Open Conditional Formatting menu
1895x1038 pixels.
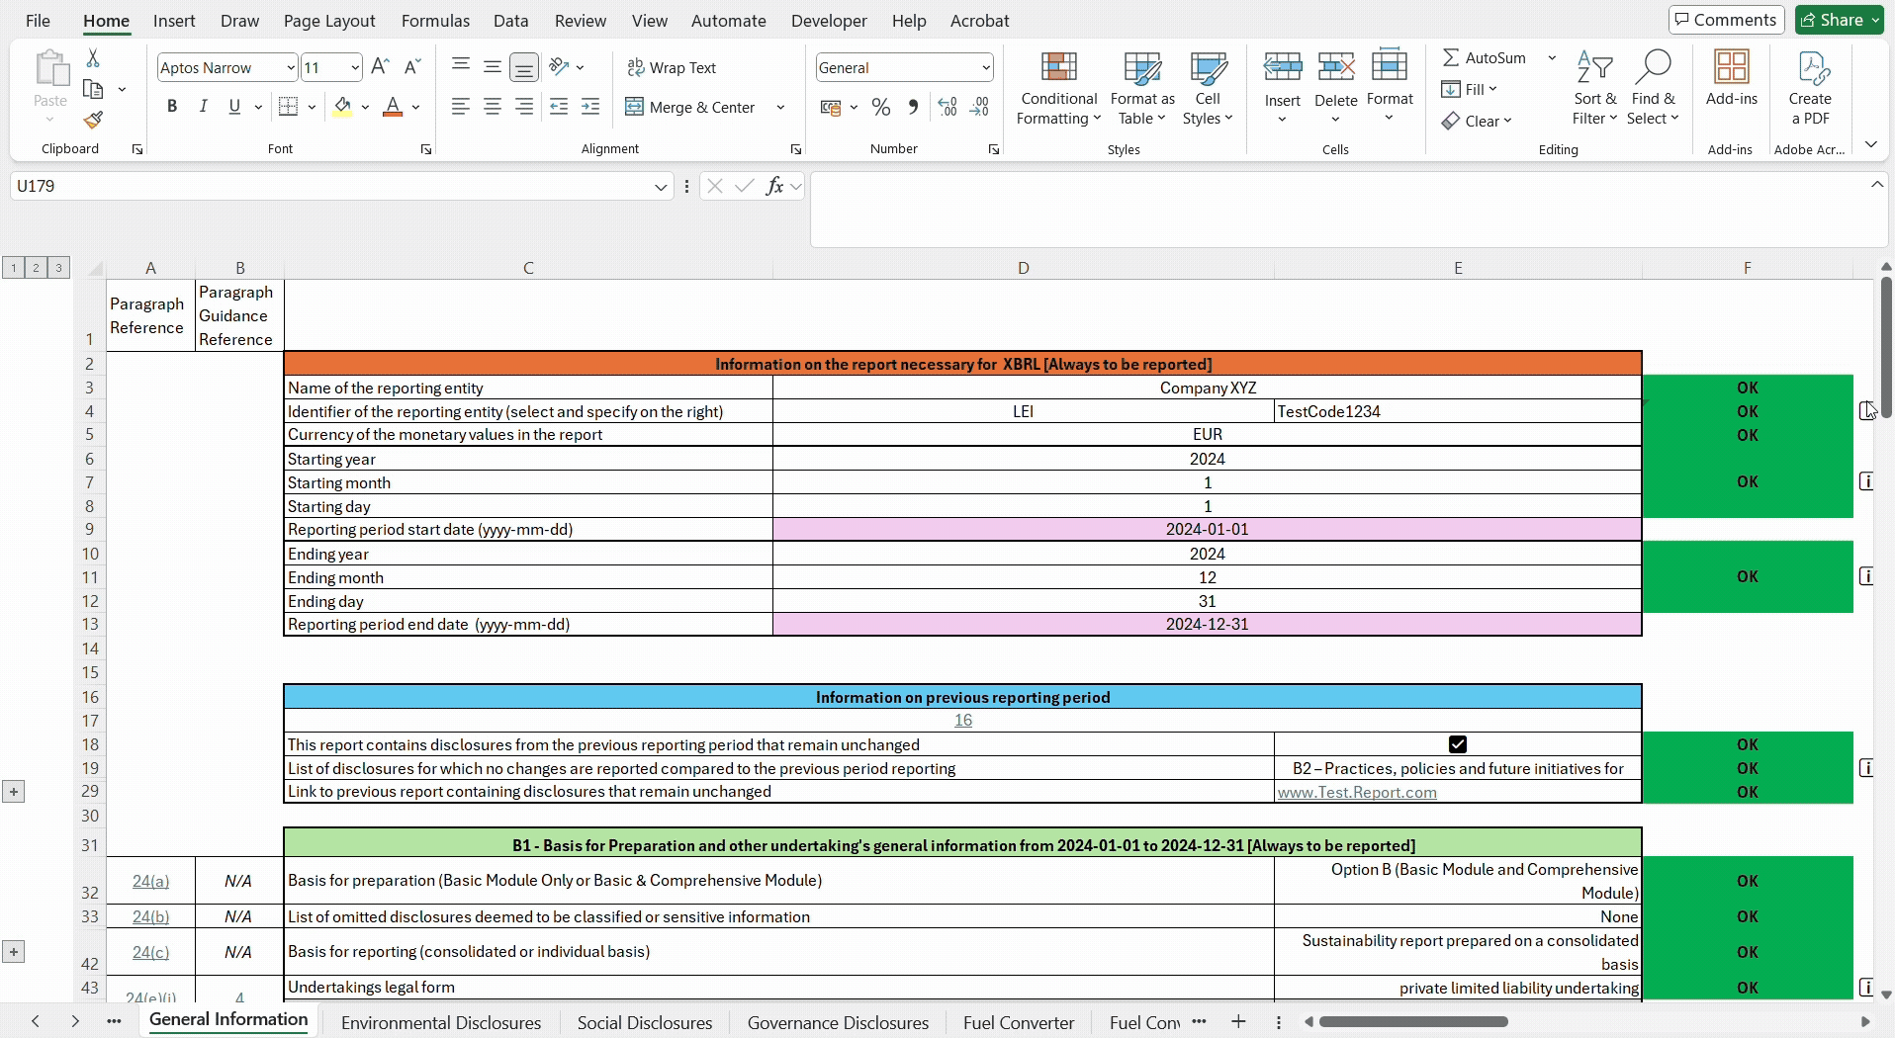point(1058,89)
